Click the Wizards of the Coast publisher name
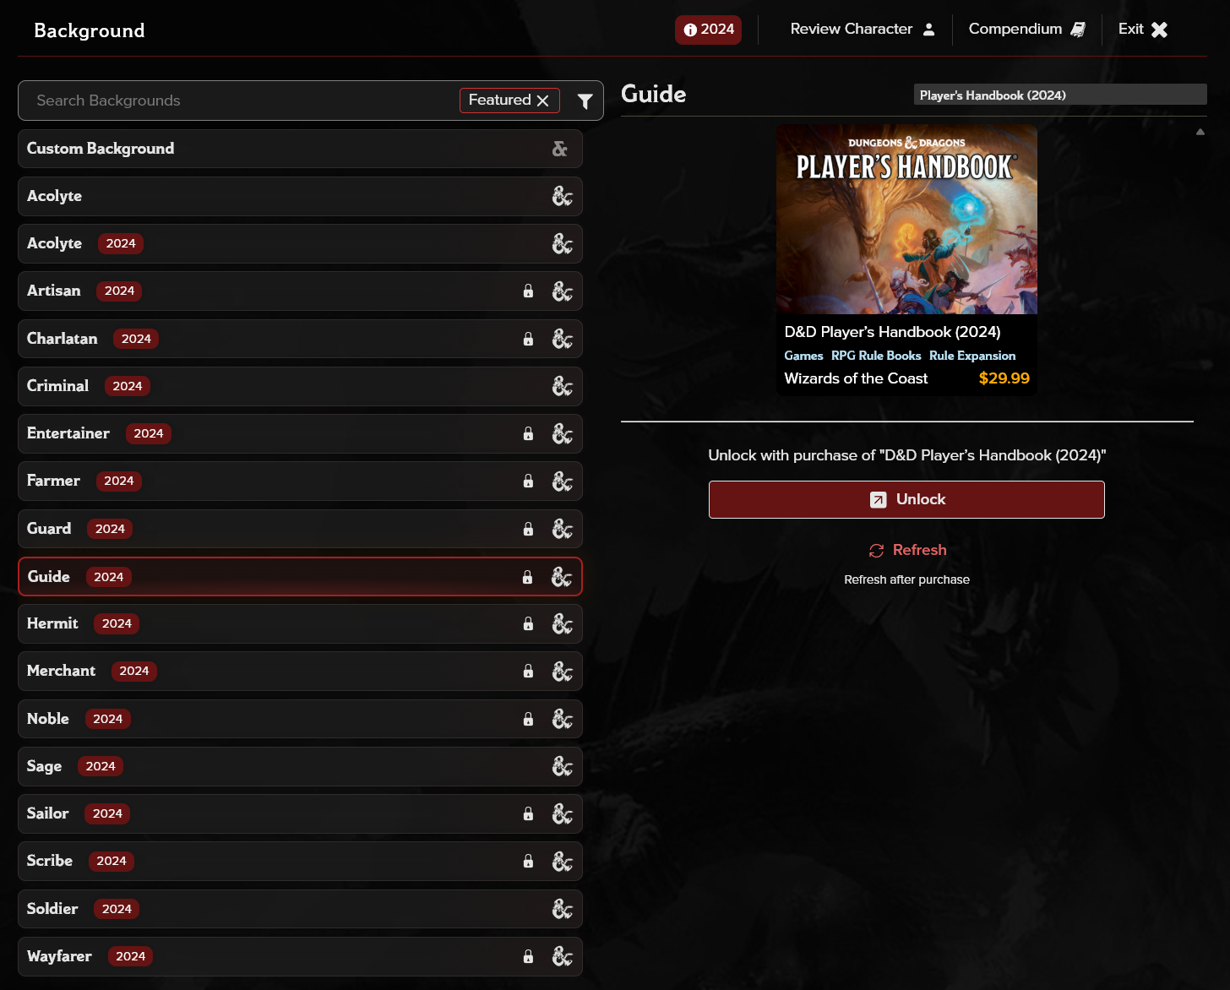Viewport: 1230px width, 990px height. tap(856, 378)
